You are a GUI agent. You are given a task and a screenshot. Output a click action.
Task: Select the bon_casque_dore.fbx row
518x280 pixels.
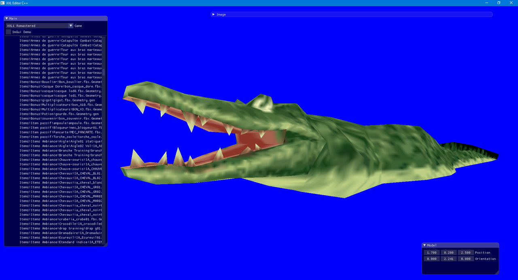pyautogui.click(x=61, y=86)
